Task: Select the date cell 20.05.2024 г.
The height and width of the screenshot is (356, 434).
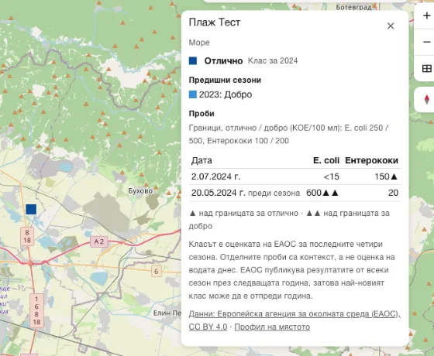Action: tap(219, 193)
